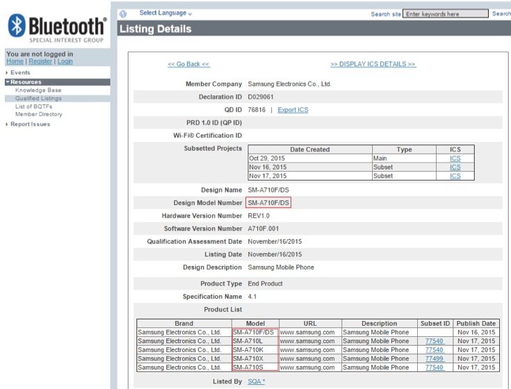Open ICS link for Nov 16, 2015 Subset project
The width and height of the screenshot is (511, 389).
tap(455, 167)
